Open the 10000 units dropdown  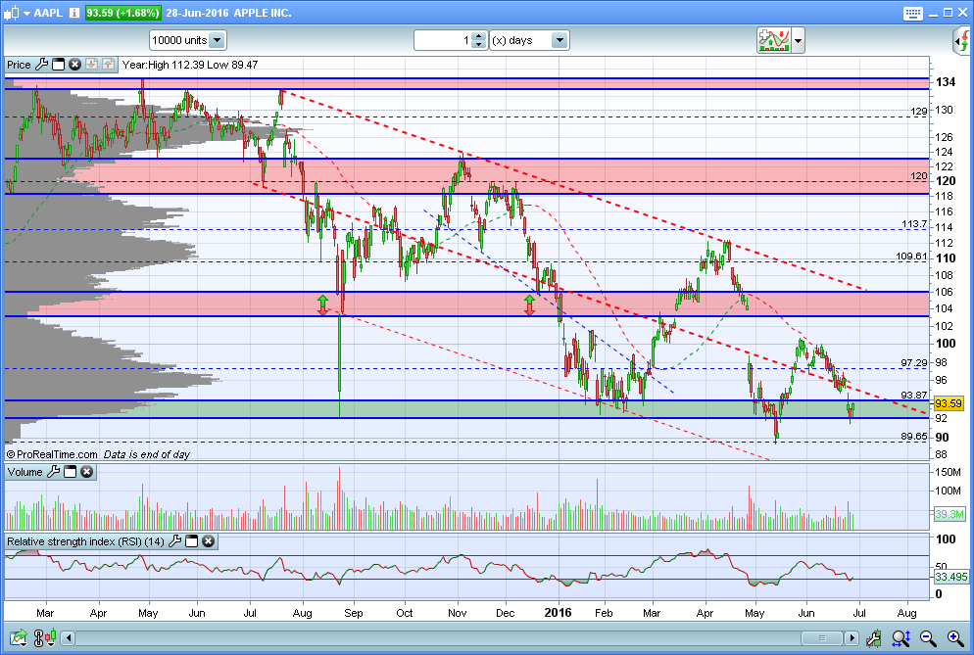187,40
